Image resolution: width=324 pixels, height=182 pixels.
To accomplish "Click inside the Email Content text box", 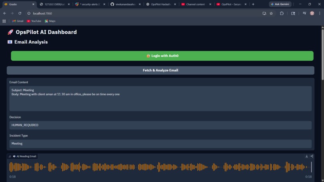I will tap(160, 98).
